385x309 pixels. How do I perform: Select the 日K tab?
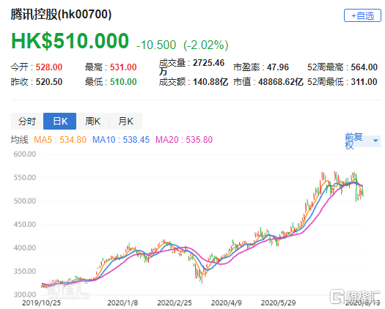[x=59, y=121]
